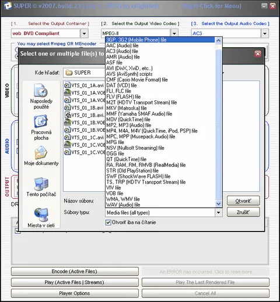Click Zrušiť cancel button
Screen dimensions: 280x302
pyautogui.click(x=243, y=212)
